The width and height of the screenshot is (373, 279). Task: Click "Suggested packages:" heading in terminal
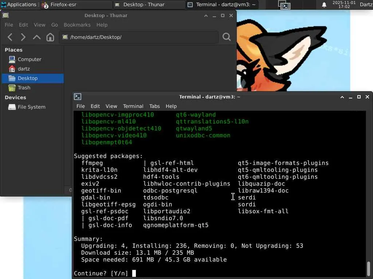point(108,156)
